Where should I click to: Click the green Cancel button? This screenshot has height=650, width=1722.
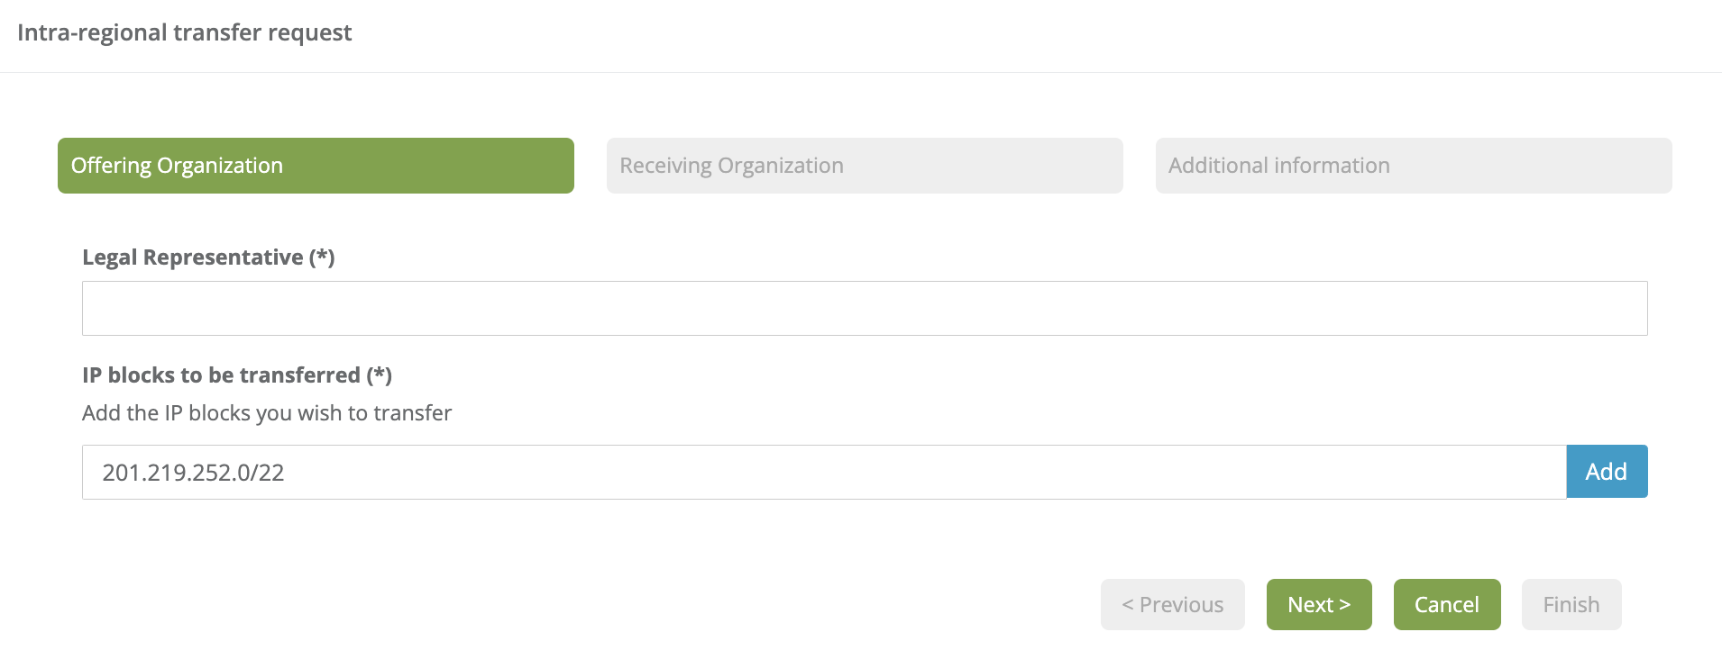(x=1446, y=605)
